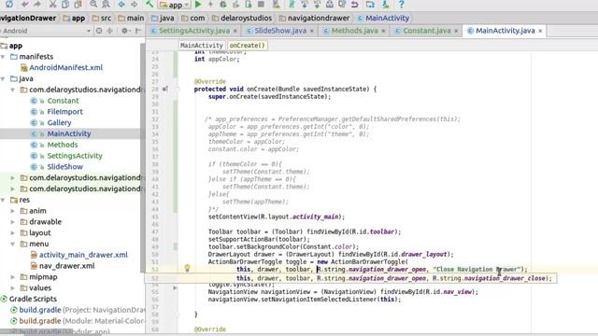598x336 pixels.
Task: Click the Paste clipboard icon
Action: (x=78, y=4)
